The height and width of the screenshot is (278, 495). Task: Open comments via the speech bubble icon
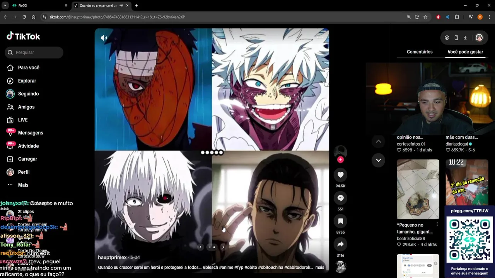coord(340,198)
